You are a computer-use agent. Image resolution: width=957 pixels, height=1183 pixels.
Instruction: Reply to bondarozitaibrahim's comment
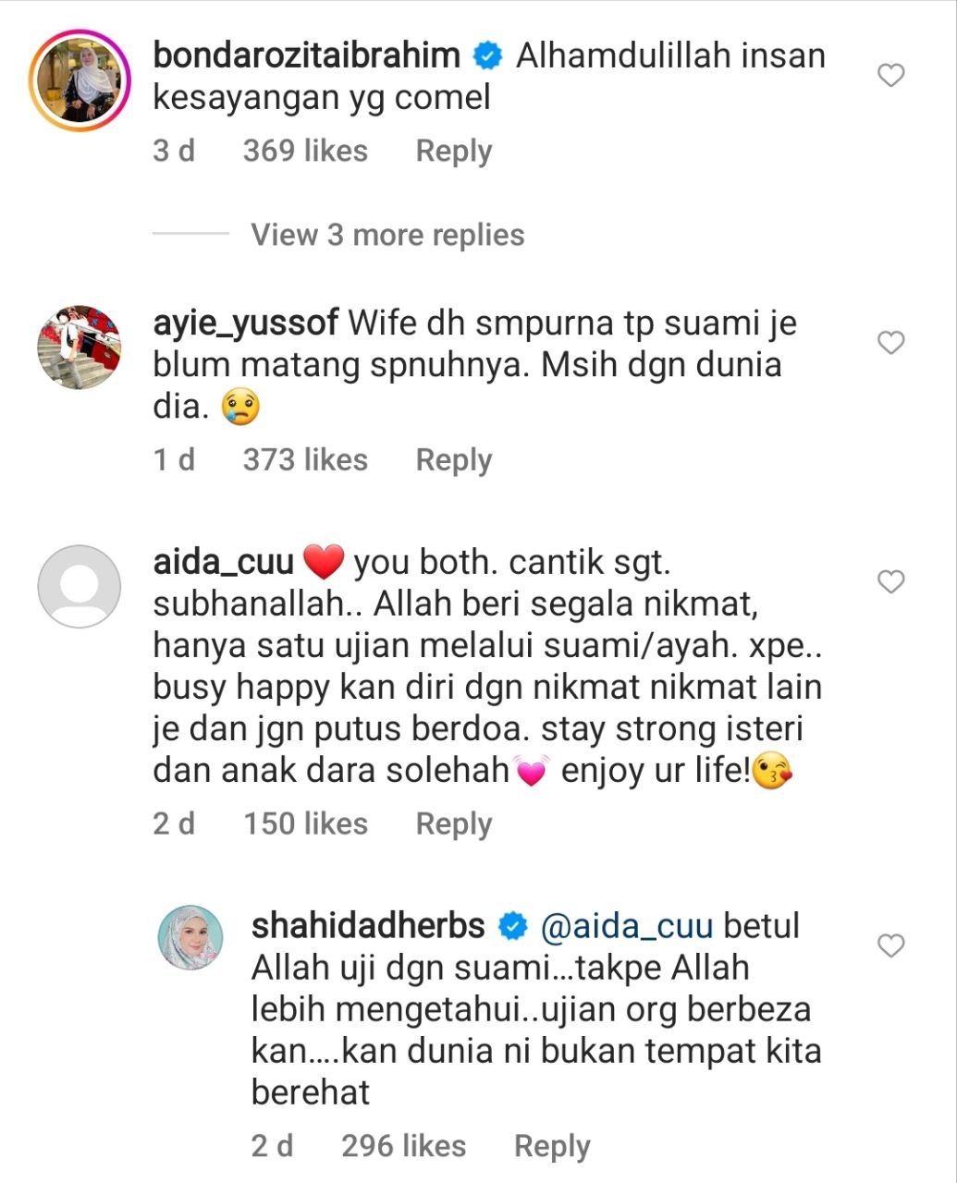[453, 152]
